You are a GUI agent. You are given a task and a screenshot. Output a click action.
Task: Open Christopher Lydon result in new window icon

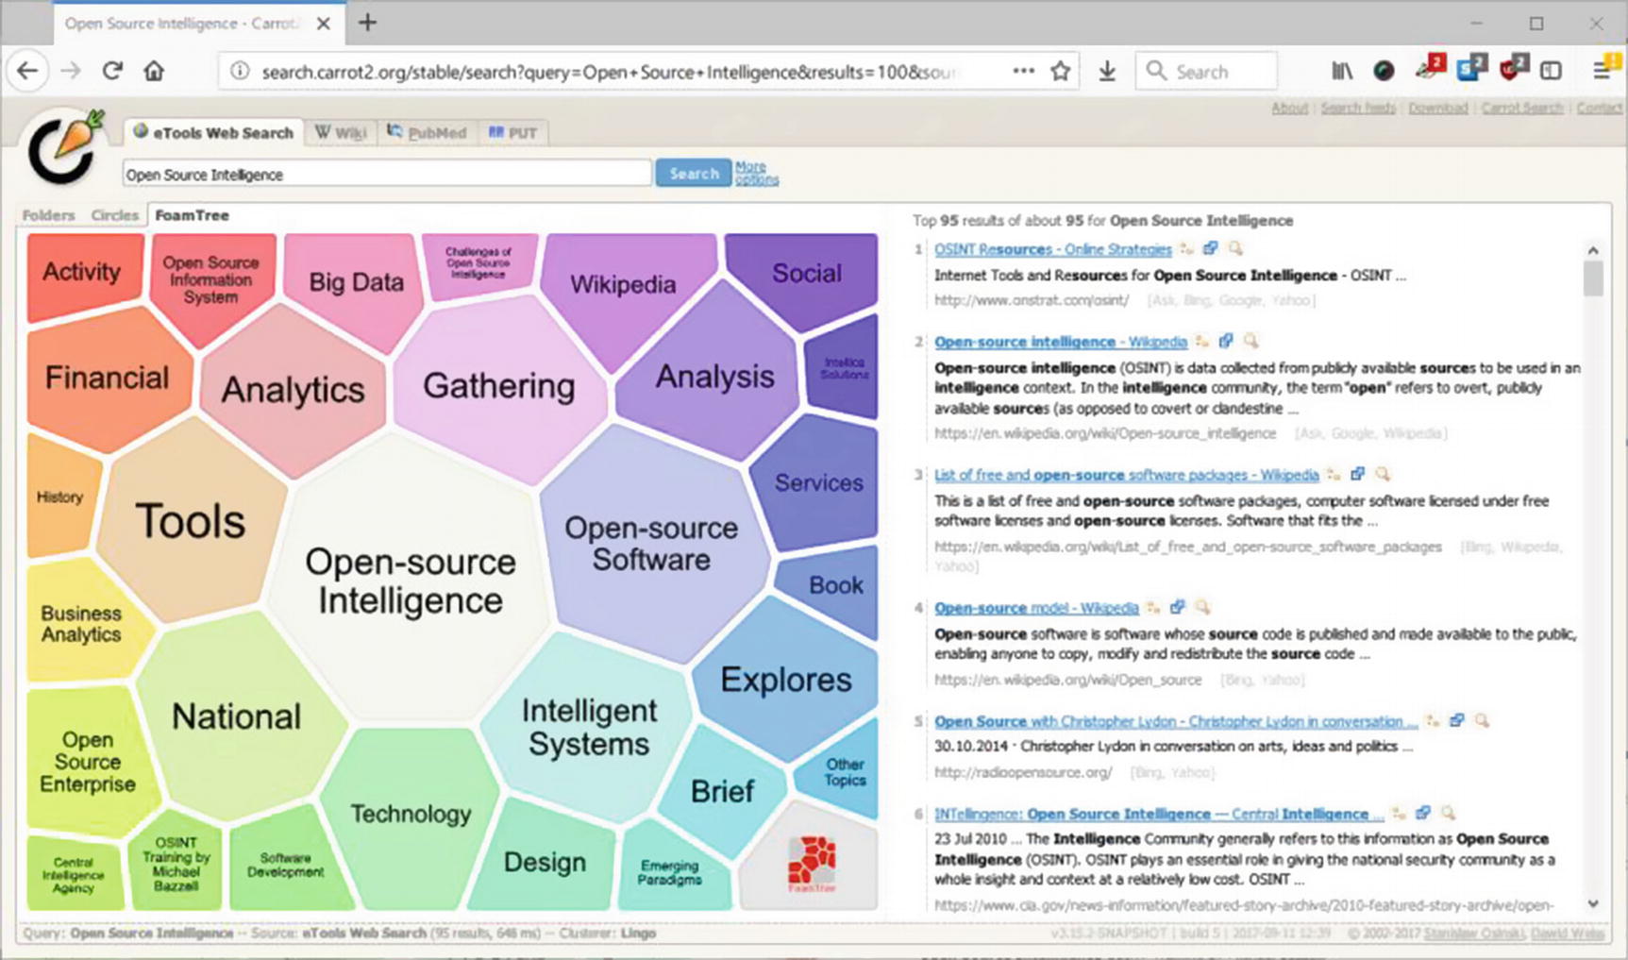[x=1457, y=720]
